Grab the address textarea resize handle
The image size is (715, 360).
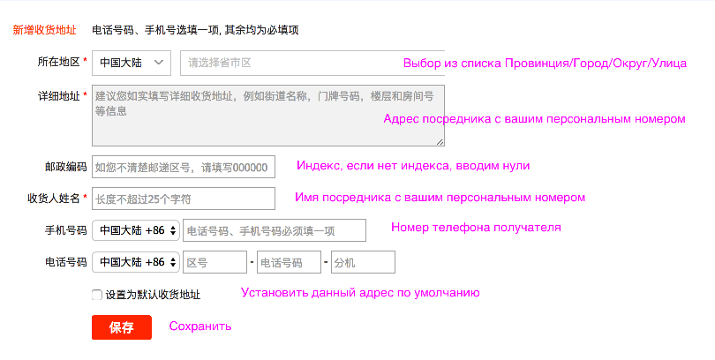click(440, 141)
